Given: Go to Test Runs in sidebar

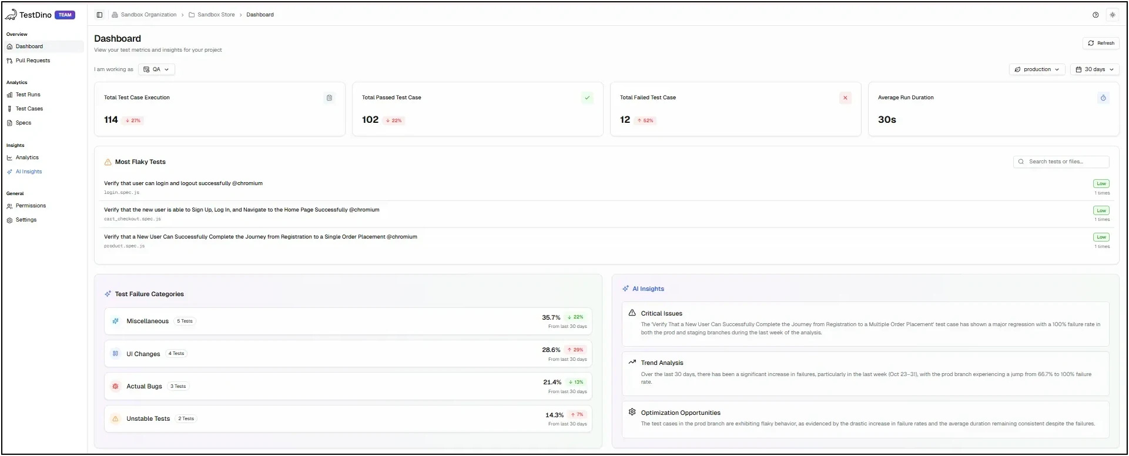Looking at the screenshot, I should [28, 95].
